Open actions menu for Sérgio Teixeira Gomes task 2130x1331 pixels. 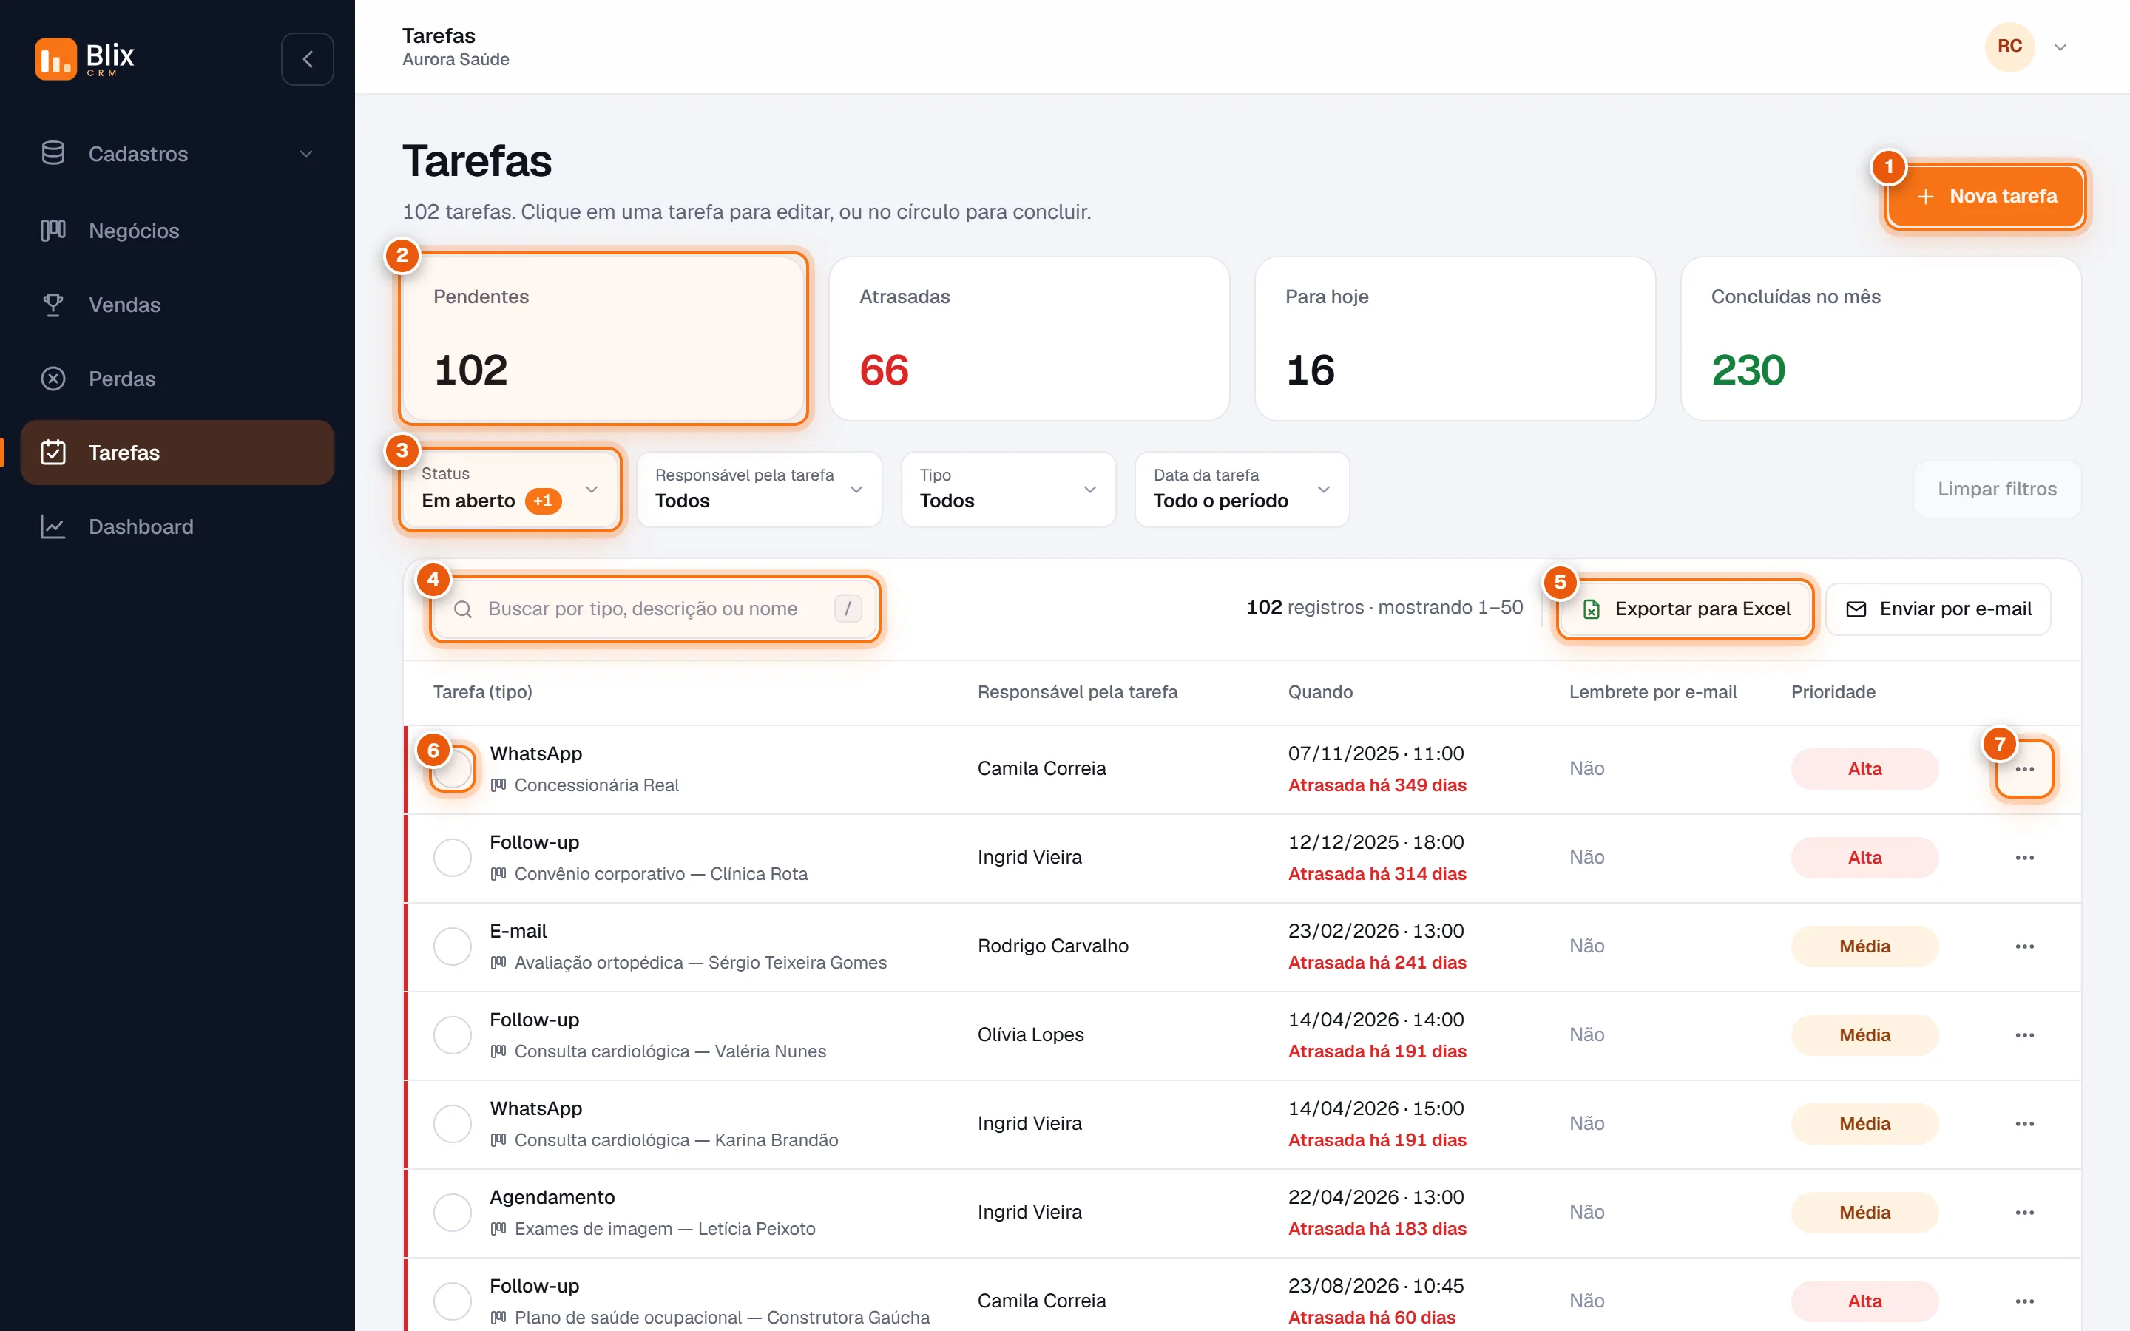2023,946
